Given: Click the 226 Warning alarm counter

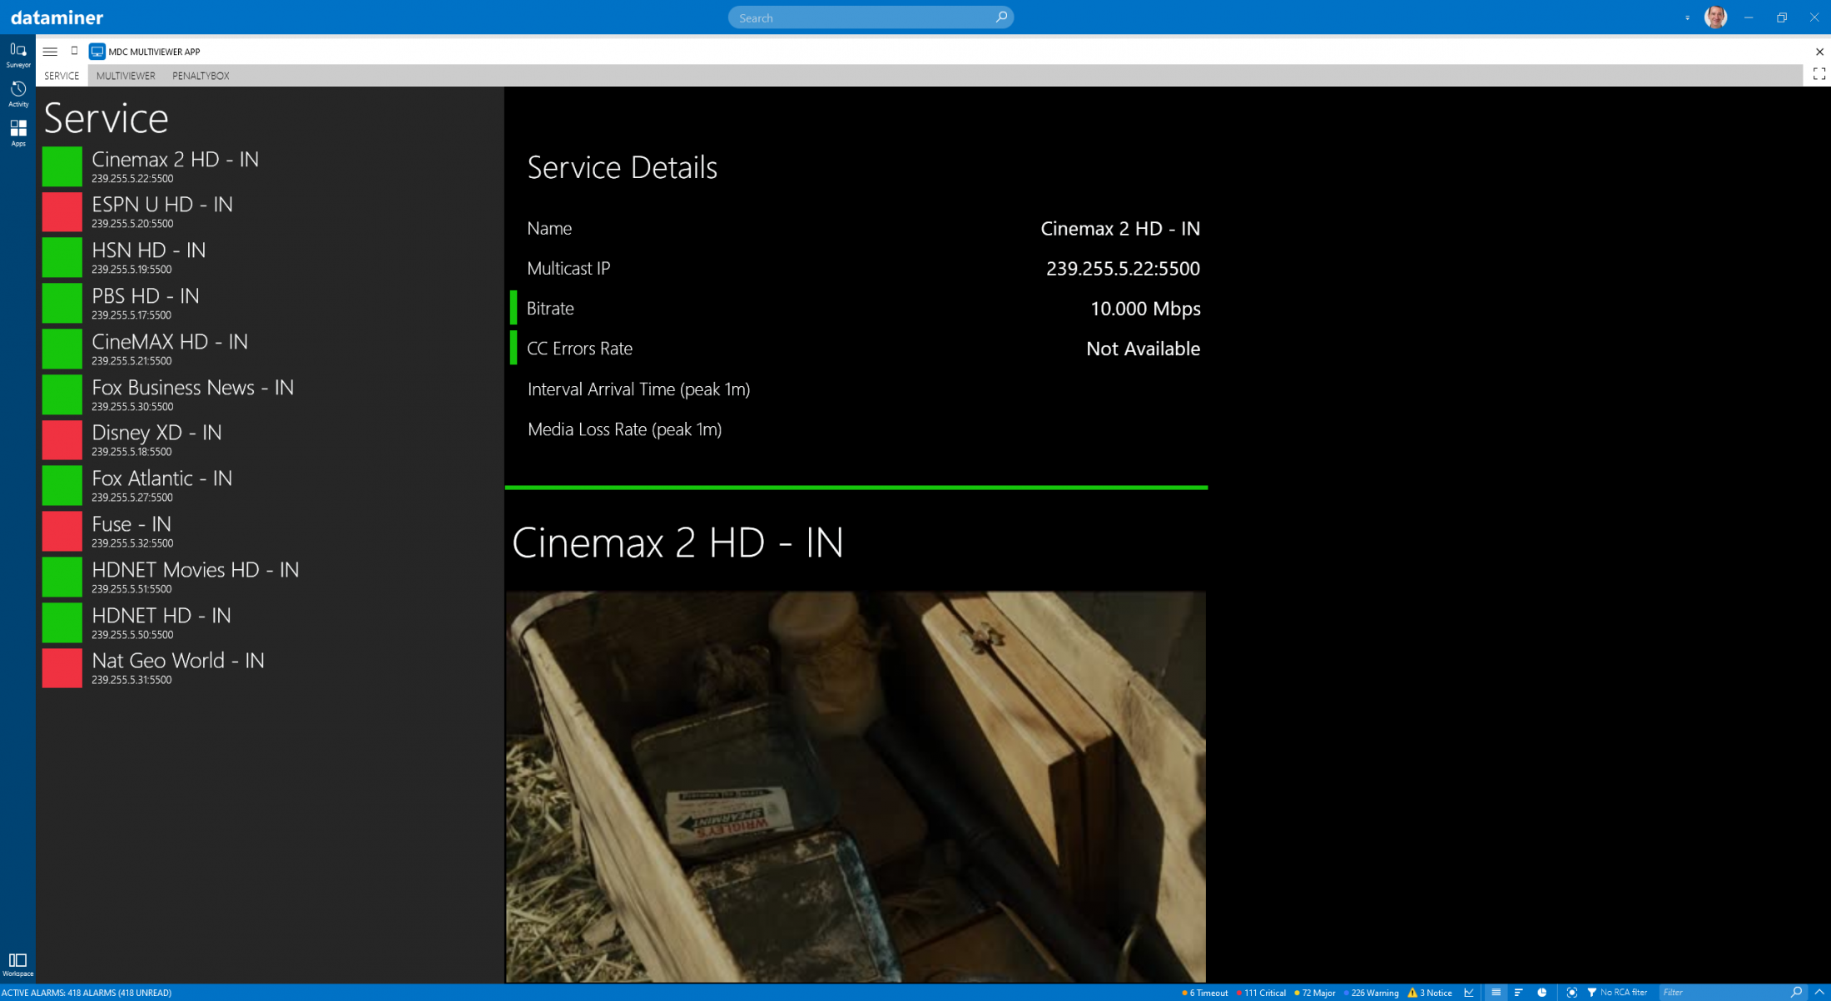Looking at the screenshot, I should tap(1372, 993).
